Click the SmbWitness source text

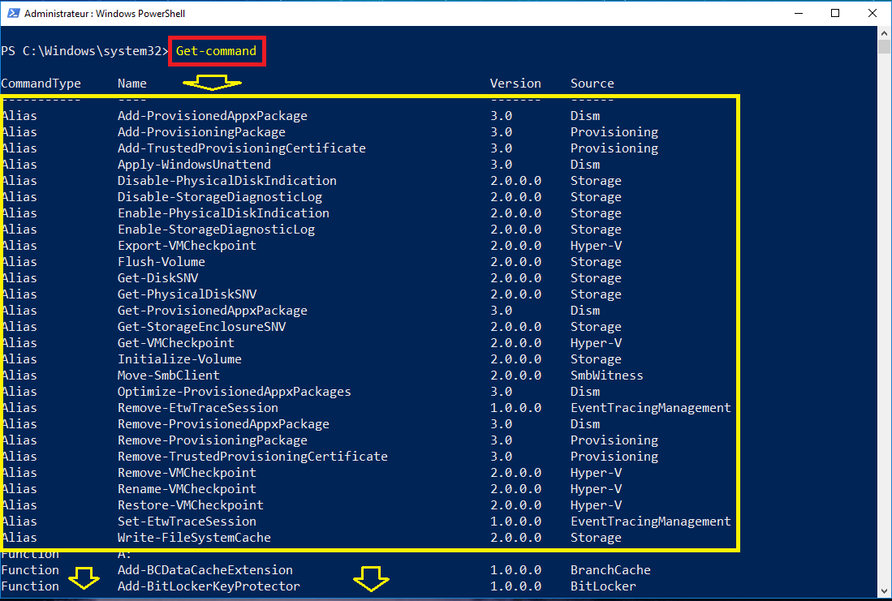606,376
